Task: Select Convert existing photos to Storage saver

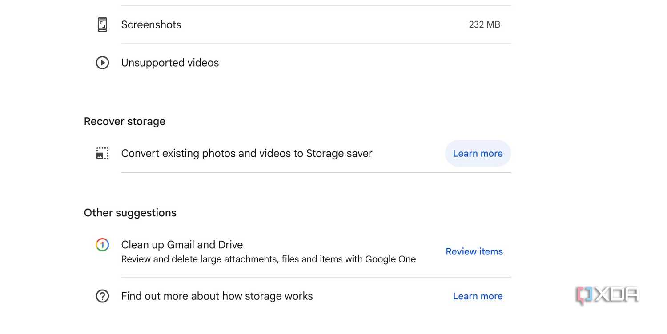Action: coord(247,154)
